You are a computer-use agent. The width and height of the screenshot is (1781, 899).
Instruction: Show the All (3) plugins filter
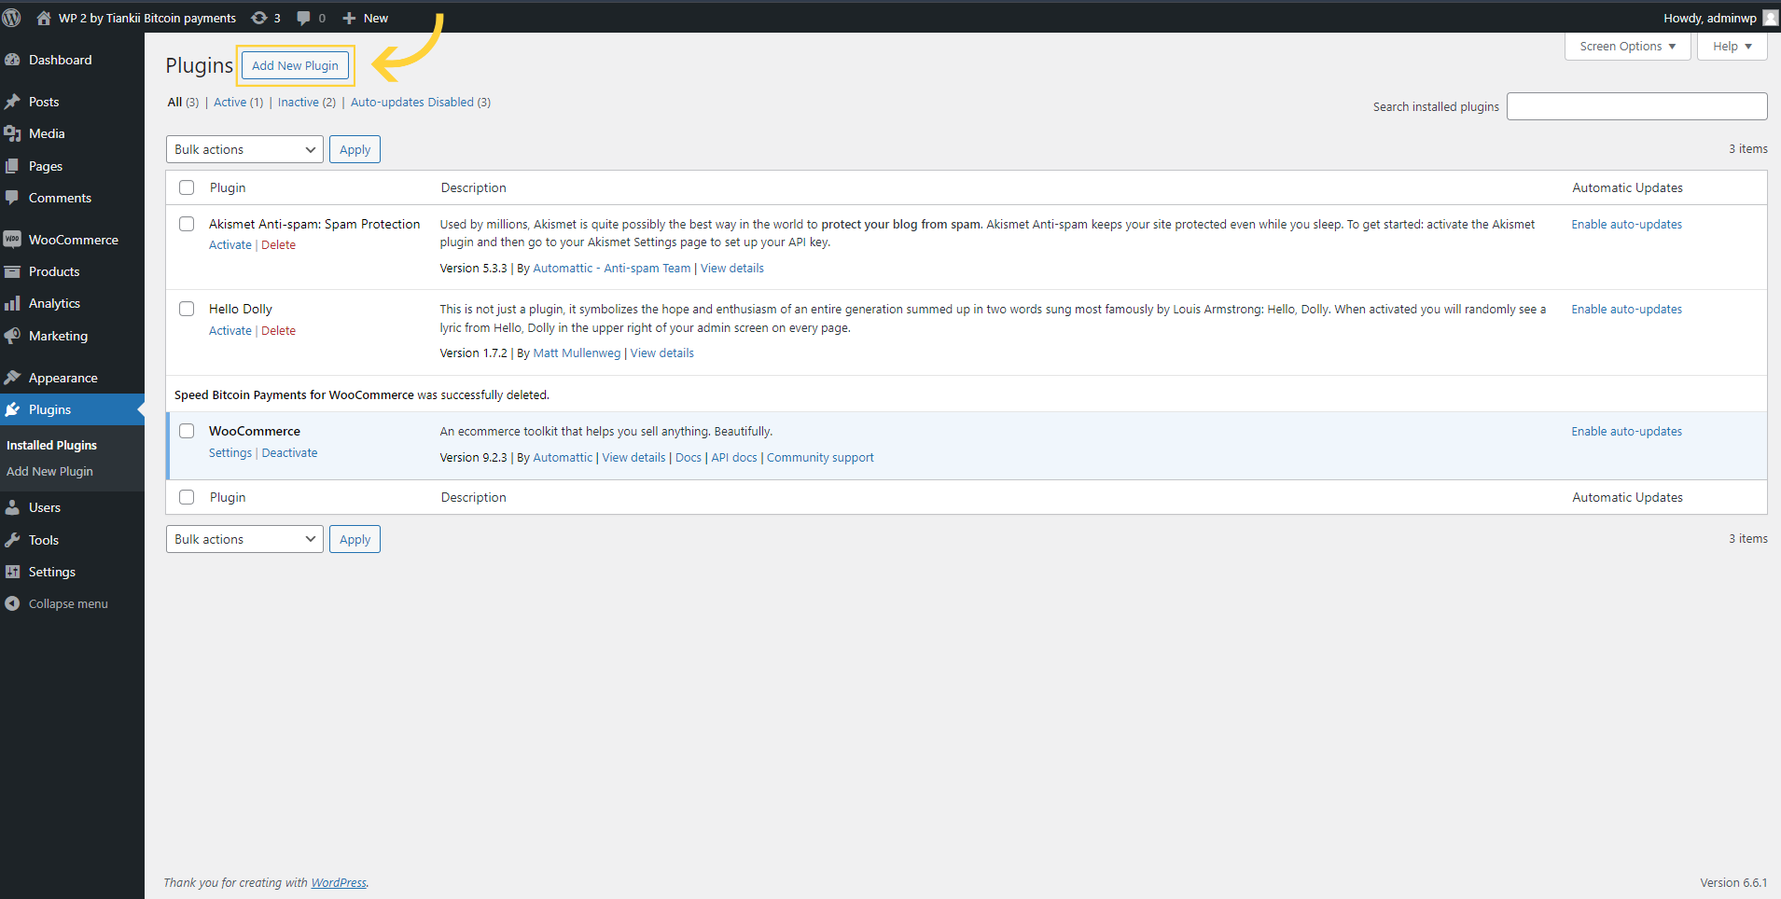click(x=183, y=102)
